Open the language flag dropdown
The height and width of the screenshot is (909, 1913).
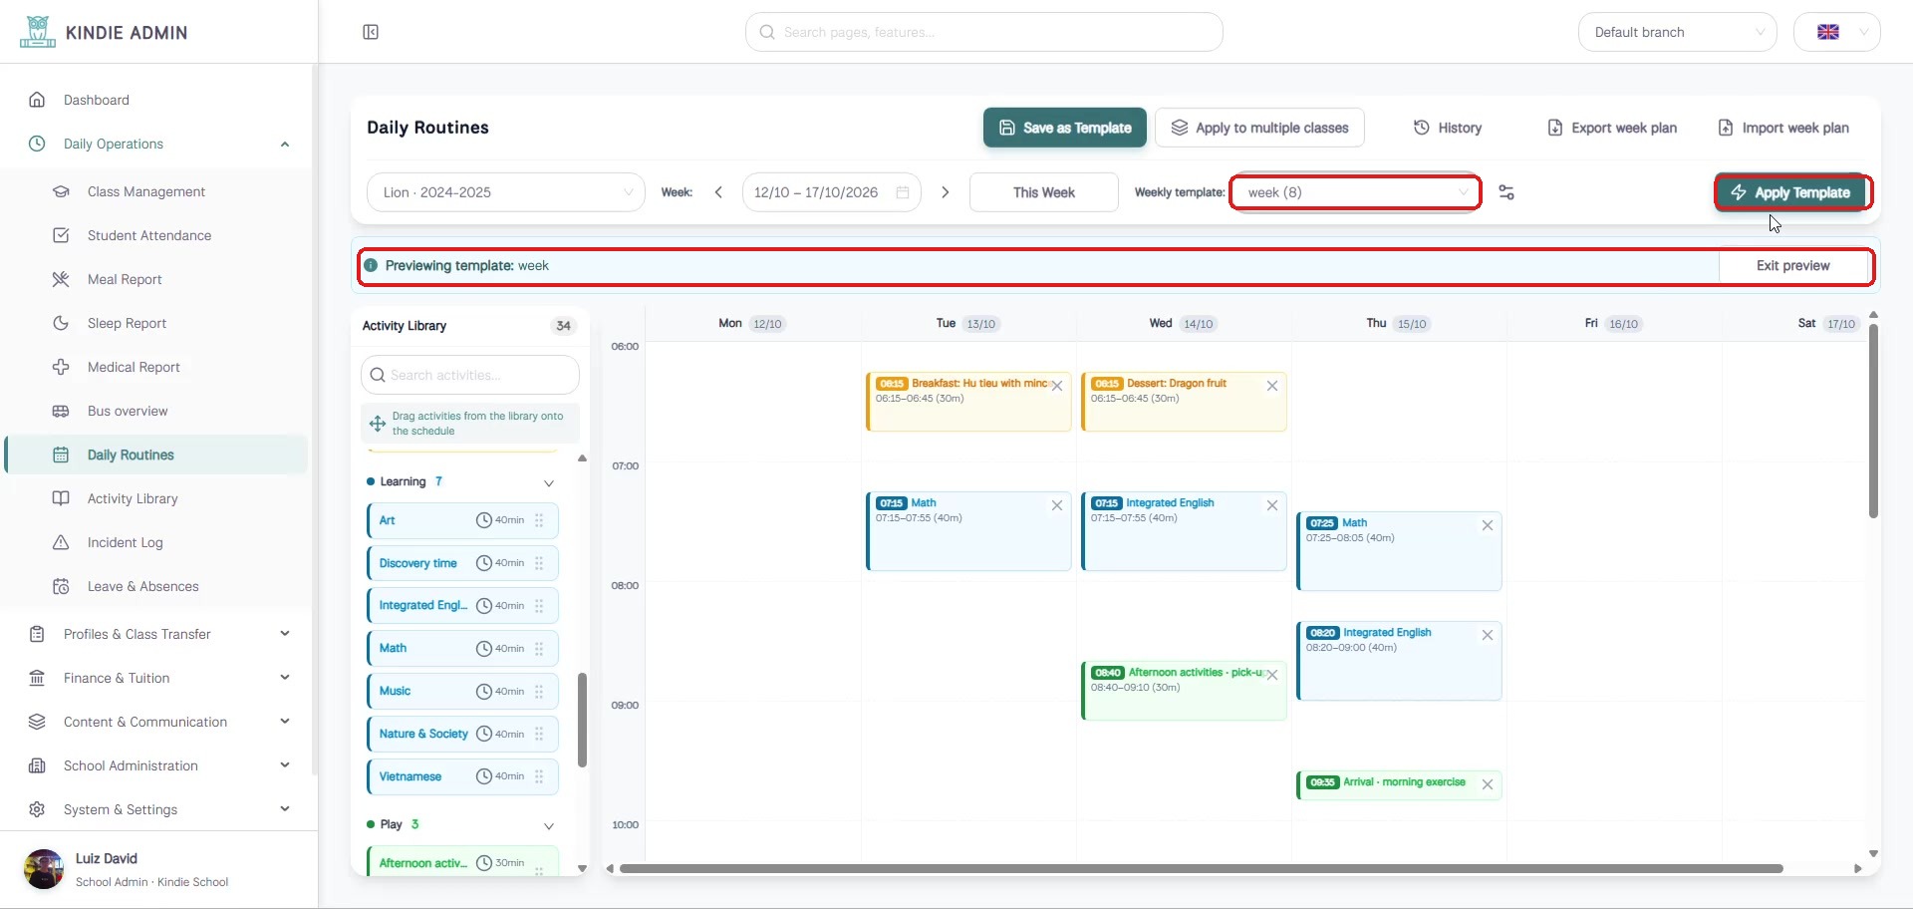coord(1837,32)
